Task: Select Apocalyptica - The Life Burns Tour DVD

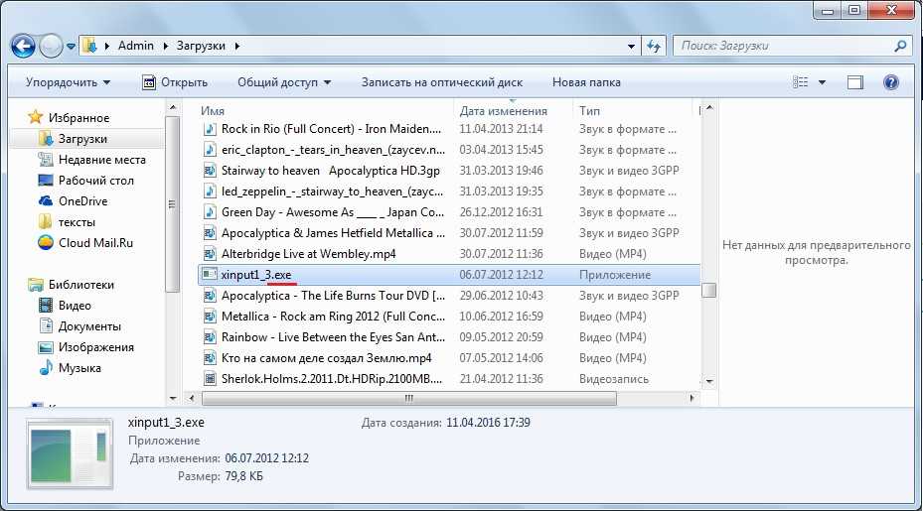Action: (333, 296)
